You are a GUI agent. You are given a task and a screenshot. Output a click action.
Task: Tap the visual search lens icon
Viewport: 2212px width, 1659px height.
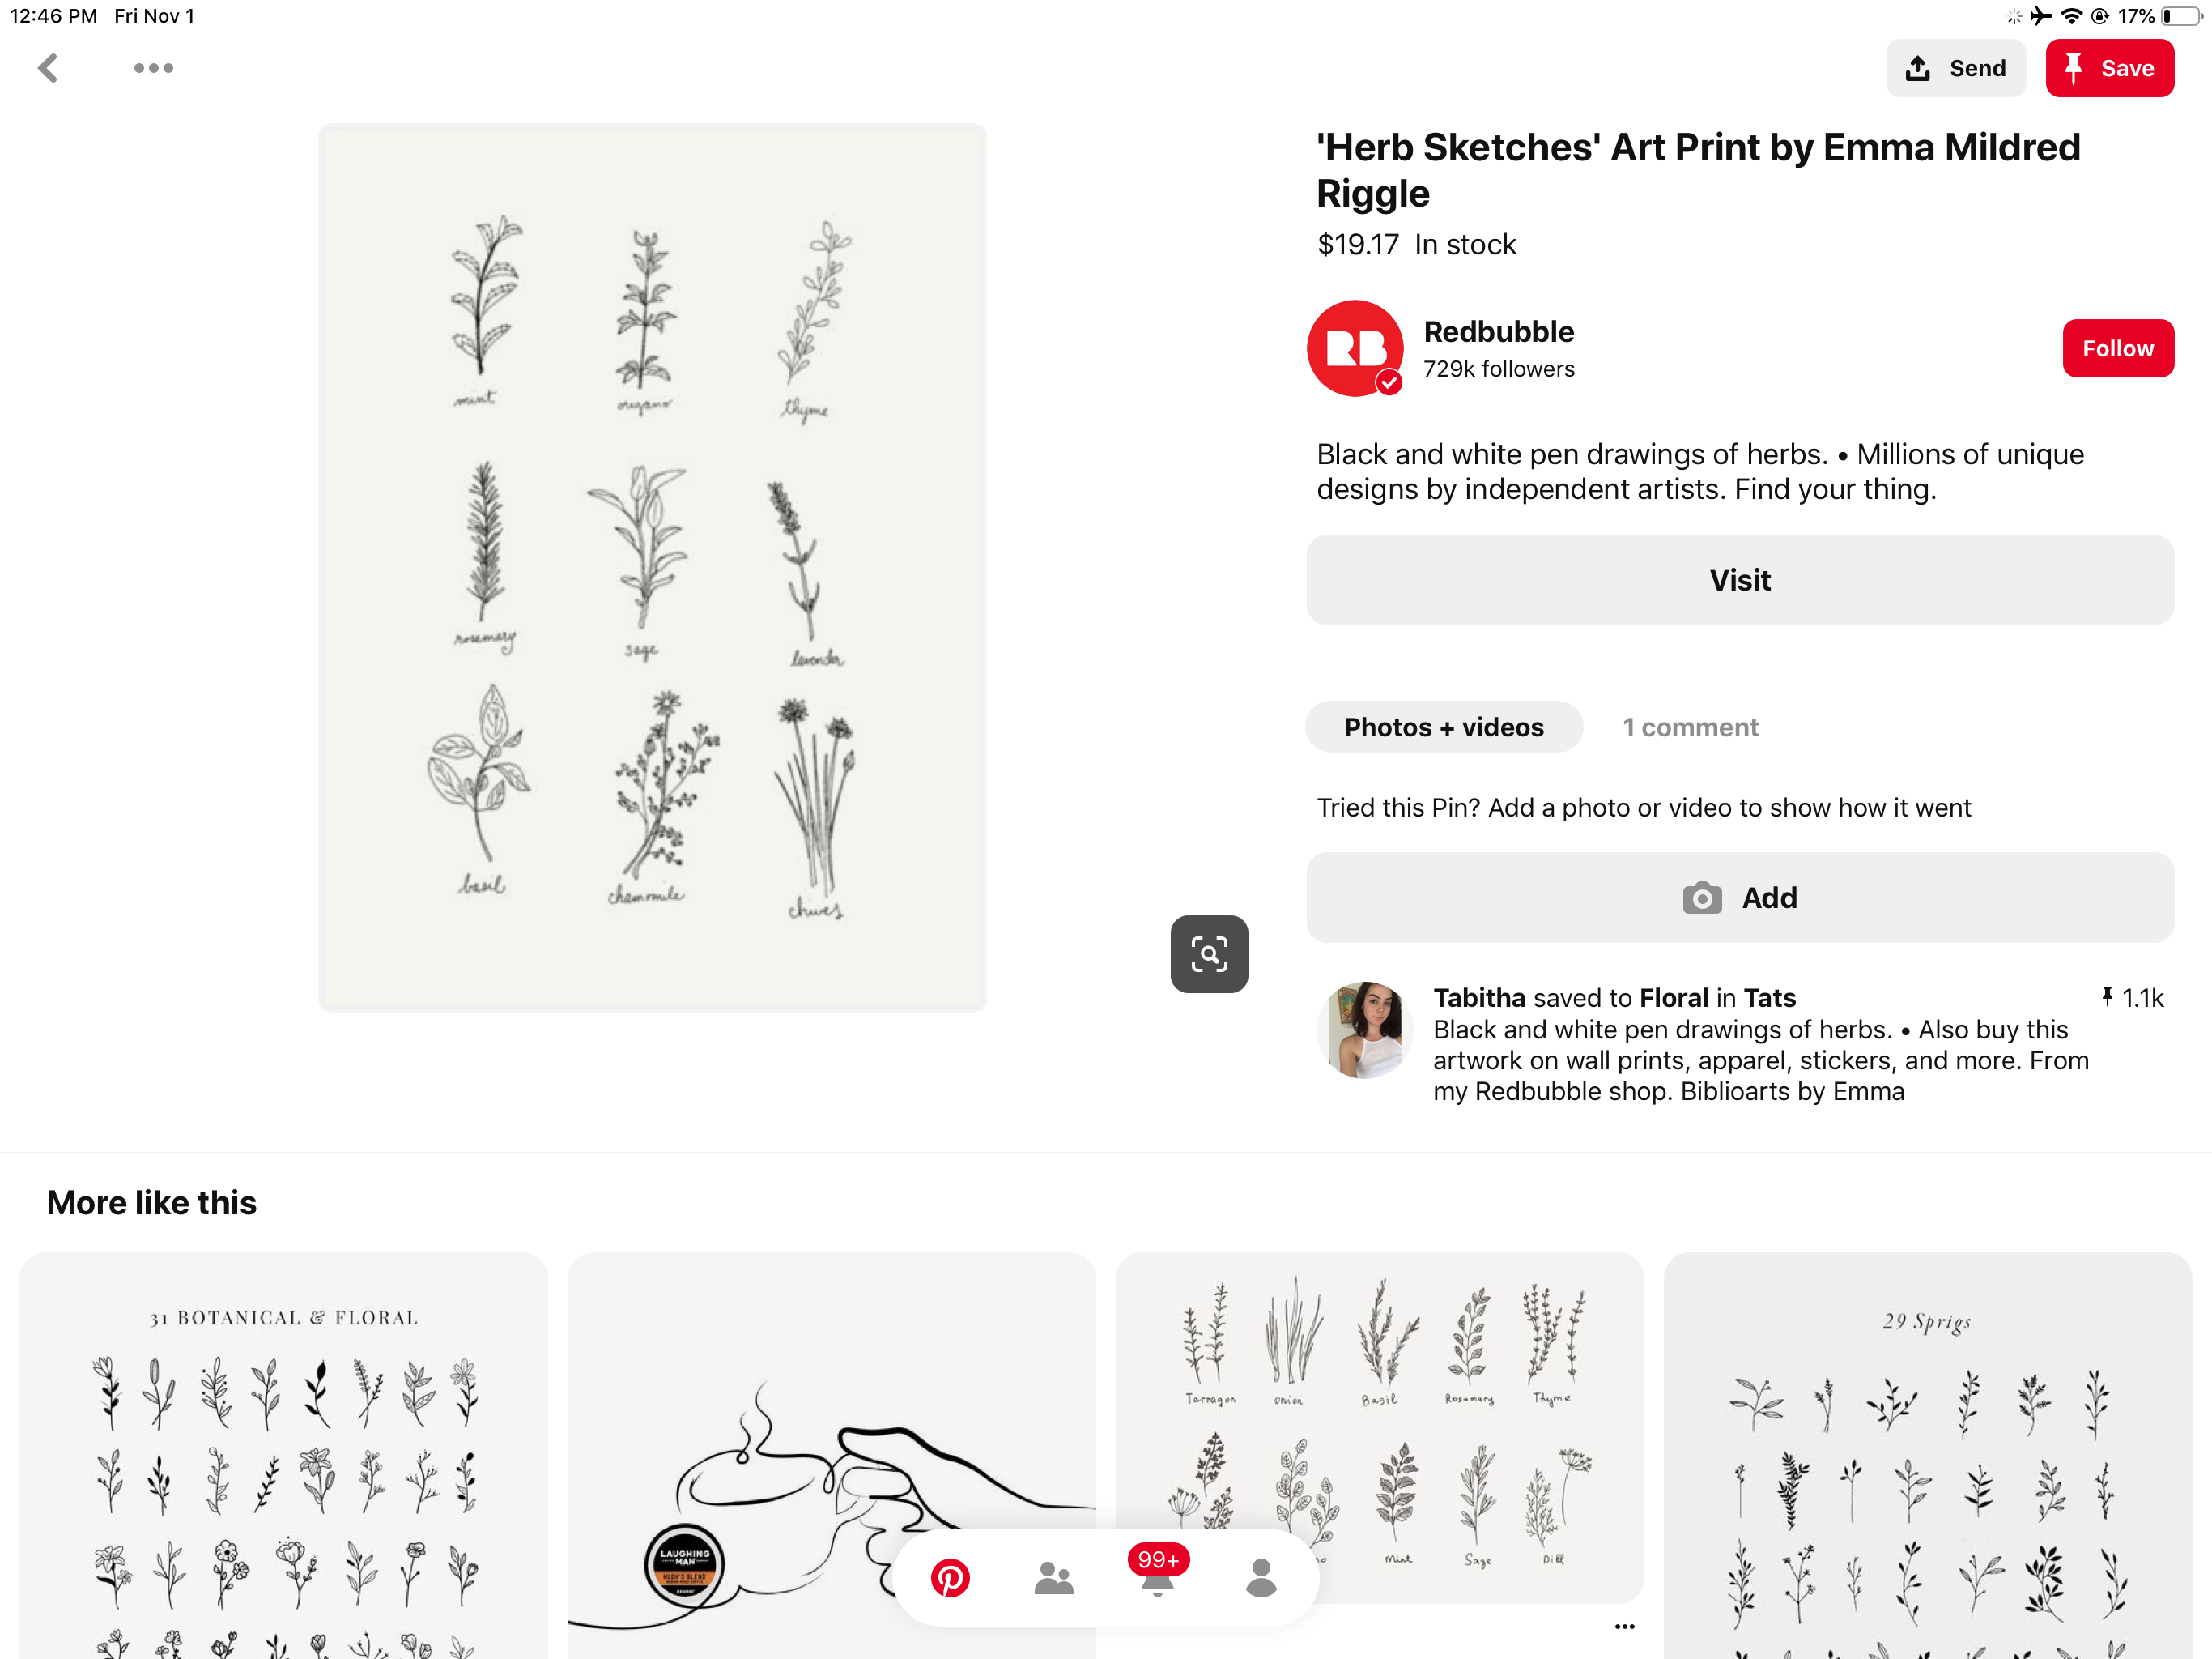[1209, 953]
